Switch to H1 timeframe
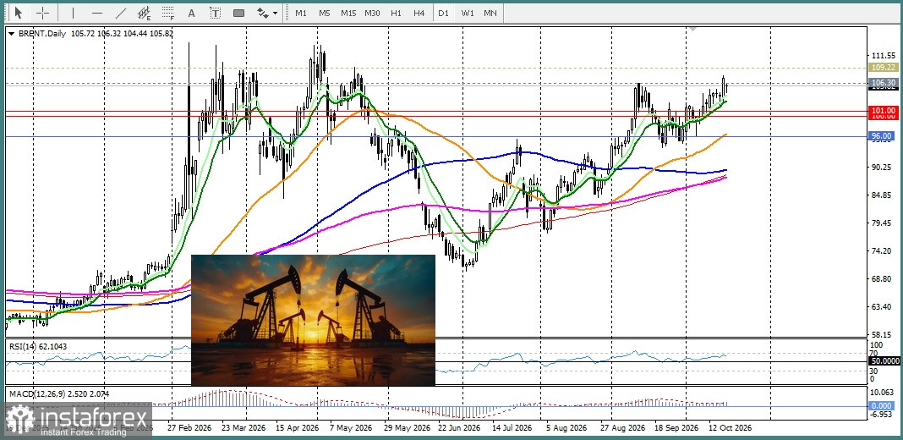This screenshot has width=903, height=440. pyautogui.click(x=397, y=13)
